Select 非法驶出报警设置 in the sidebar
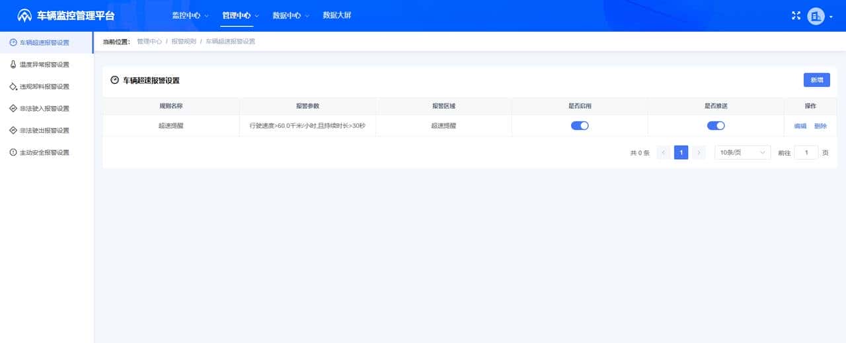The height and width of the screenshot is (343, 846). pyautogui.click(x=46, y=130)
